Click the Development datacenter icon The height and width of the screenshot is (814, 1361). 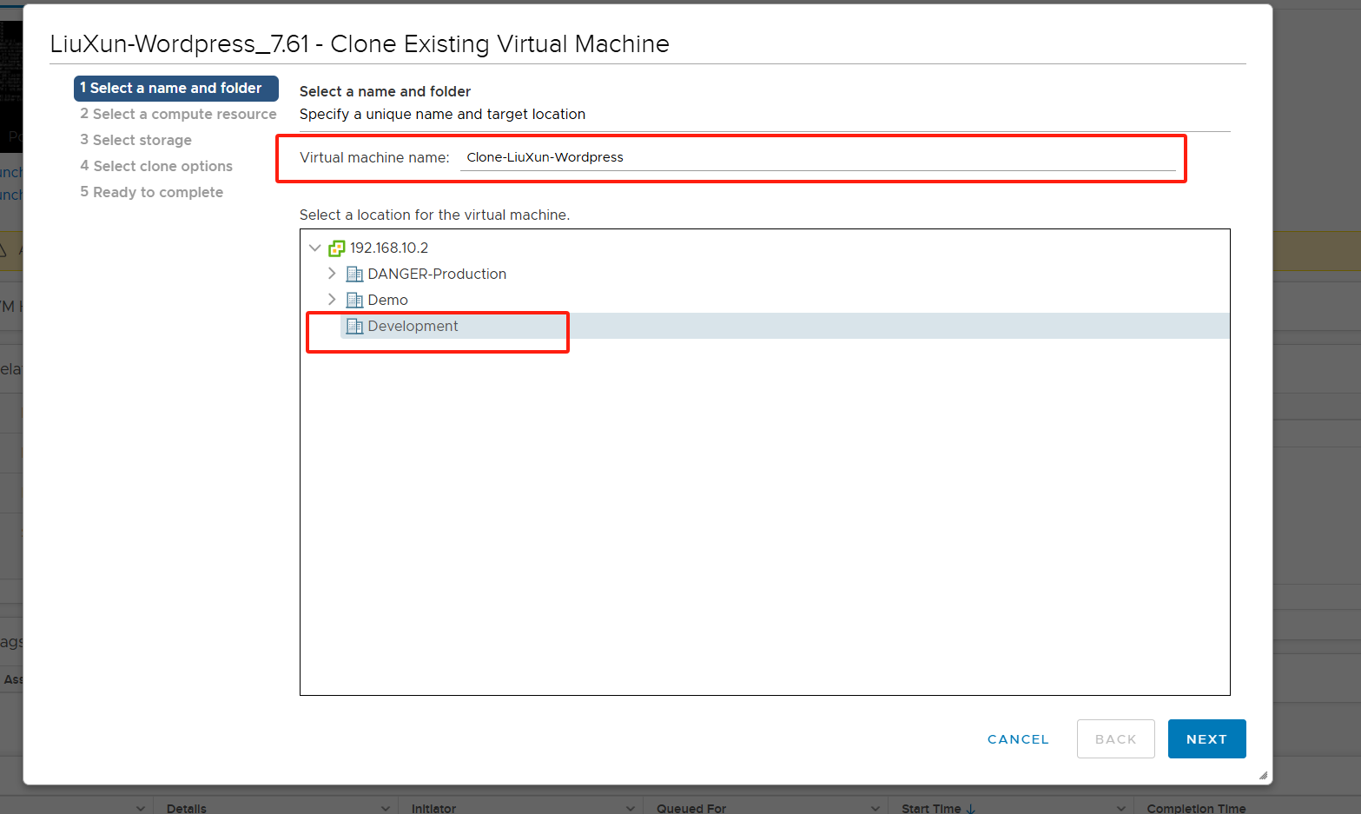point(354,327)
